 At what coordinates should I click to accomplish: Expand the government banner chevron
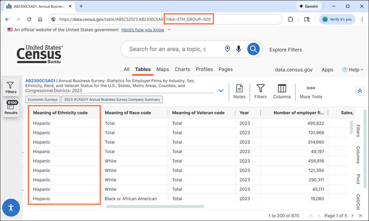(x=169, y=30)
